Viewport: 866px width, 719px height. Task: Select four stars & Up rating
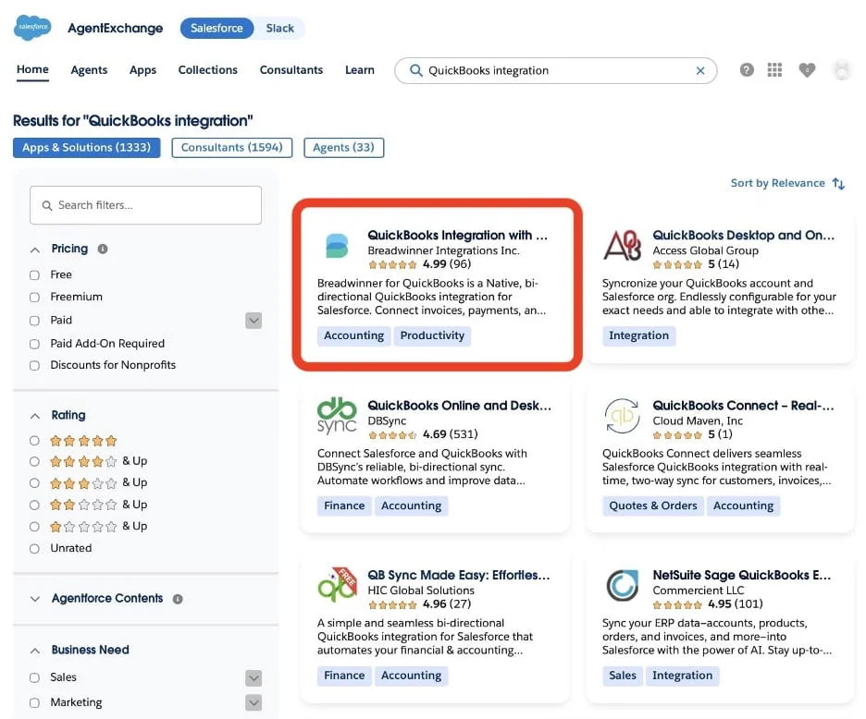(34, 461)
